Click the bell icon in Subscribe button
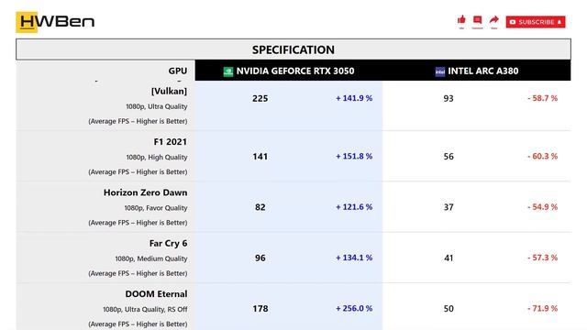The width and height of the screenshot is (587, 330). (x=559, y=22)
